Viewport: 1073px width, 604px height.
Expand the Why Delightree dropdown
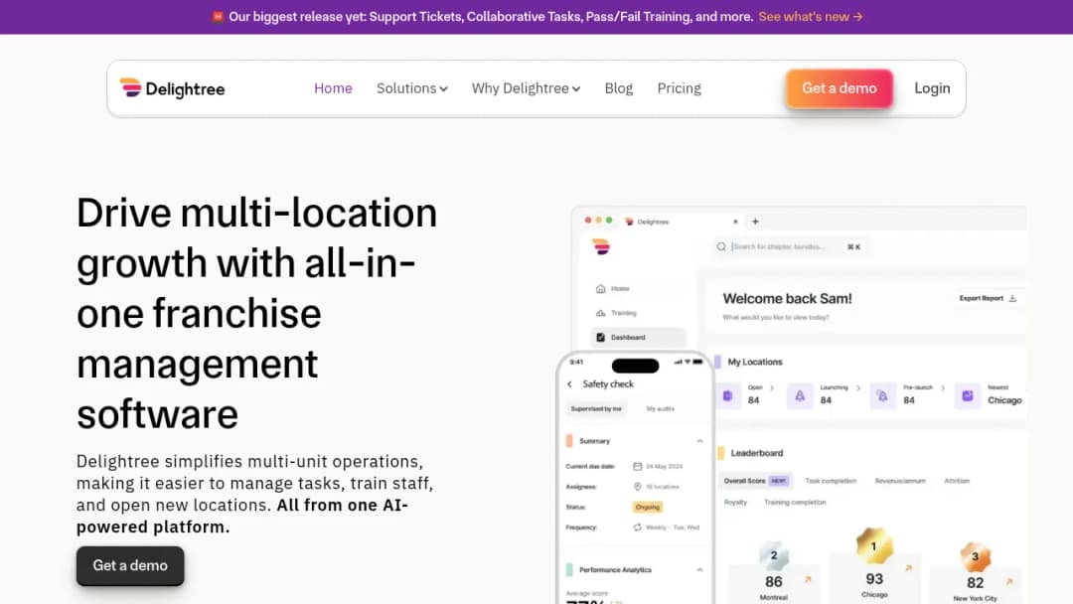pyautogui.click(x=526, y=88)
